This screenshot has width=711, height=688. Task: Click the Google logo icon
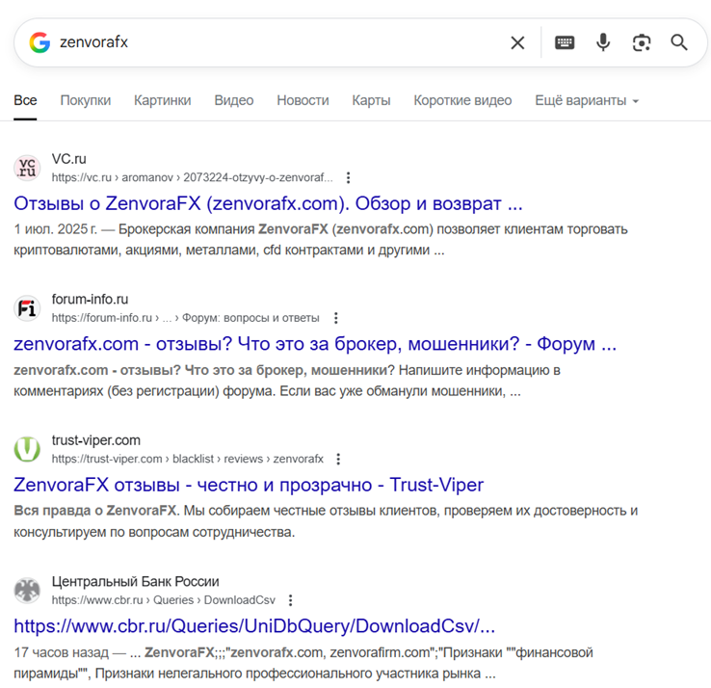pyautogui.click(x=39, y=42)
